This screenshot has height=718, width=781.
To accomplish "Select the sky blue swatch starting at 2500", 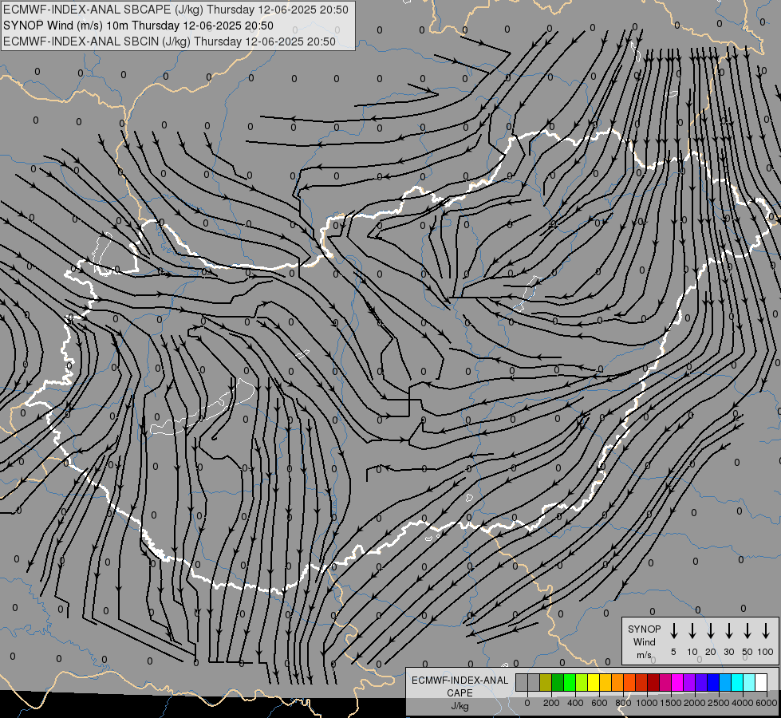I will coord(724,682).
